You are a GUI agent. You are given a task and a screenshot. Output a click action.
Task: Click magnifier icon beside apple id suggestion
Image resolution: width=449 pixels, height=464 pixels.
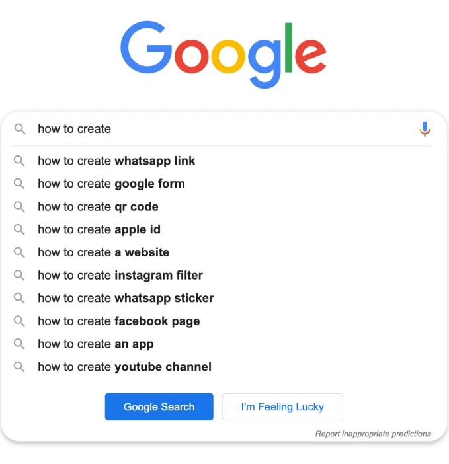pos(20,229)
